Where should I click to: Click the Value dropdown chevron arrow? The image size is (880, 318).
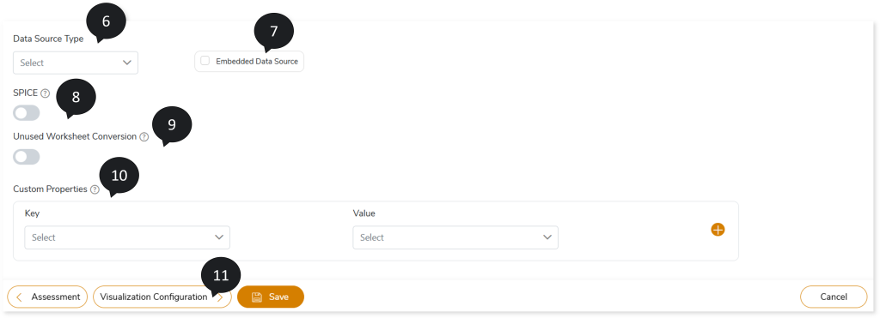[x=547, y=237]
